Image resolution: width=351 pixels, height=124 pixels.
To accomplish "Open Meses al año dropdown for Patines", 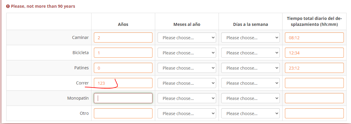I will 187,68.
